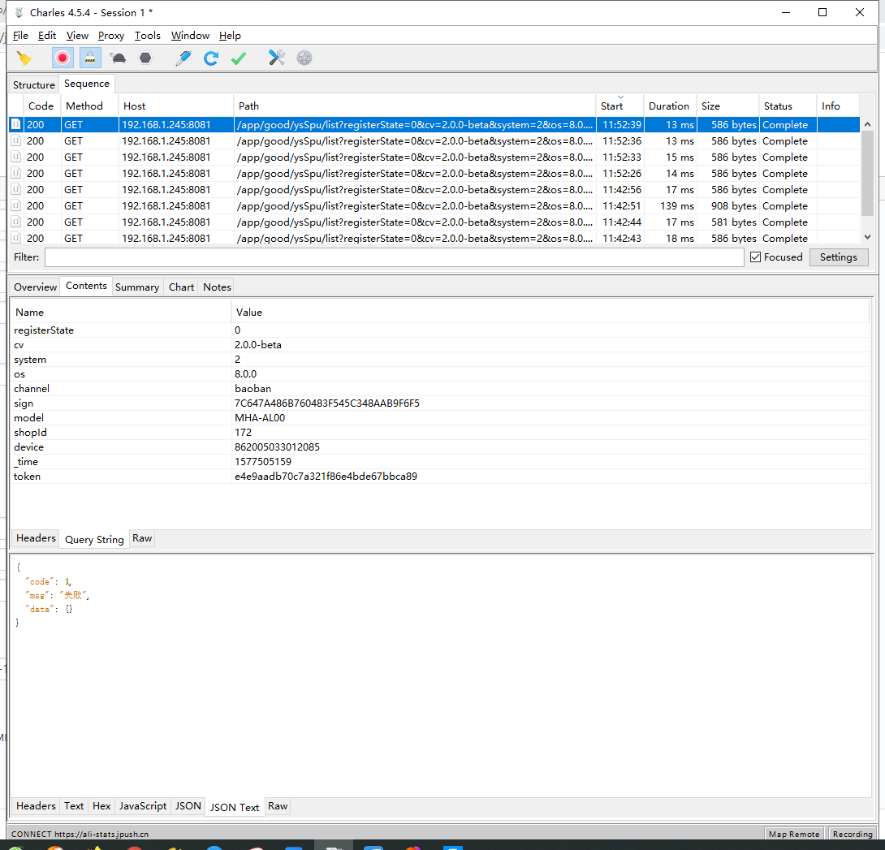The width and height of the screenshot is (885, 850).
Task: Click the Recording status button
Action: click(853, 835)
